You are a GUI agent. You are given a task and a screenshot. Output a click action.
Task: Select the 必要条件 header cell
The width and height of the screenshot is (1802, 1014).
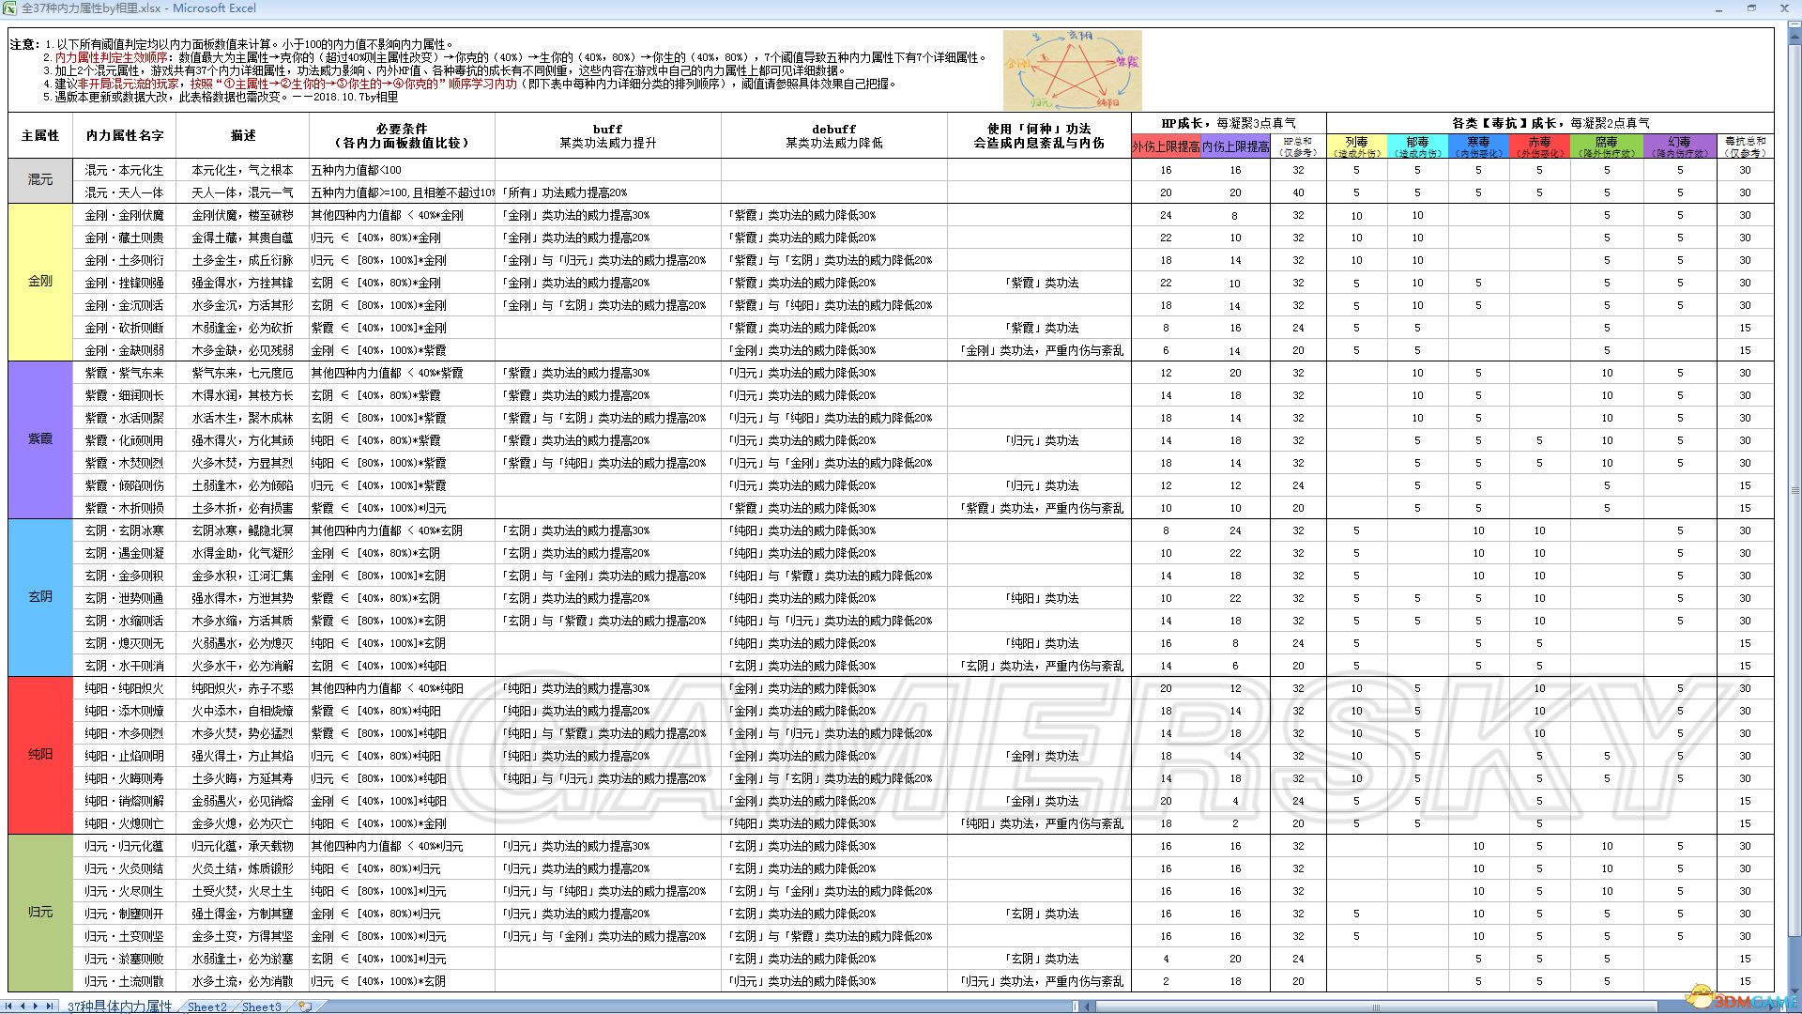(x=402, y=136)
